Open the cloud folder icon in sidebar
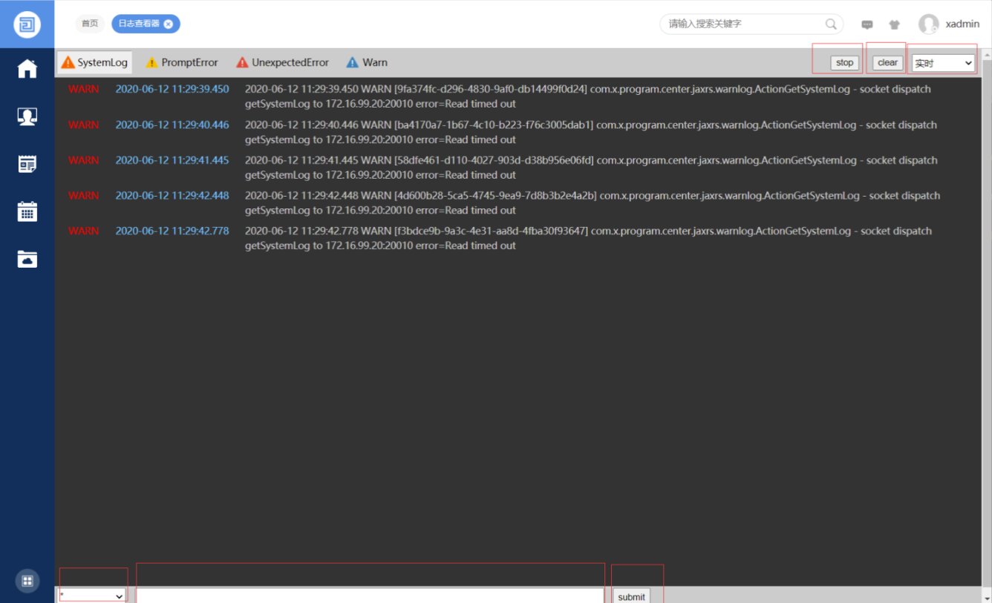 [27, 259]
